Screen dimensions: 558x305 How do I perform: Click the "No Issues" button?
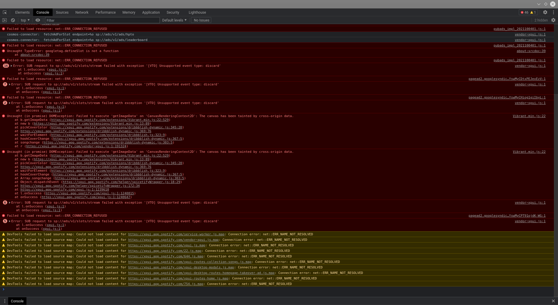coord(201,20)
